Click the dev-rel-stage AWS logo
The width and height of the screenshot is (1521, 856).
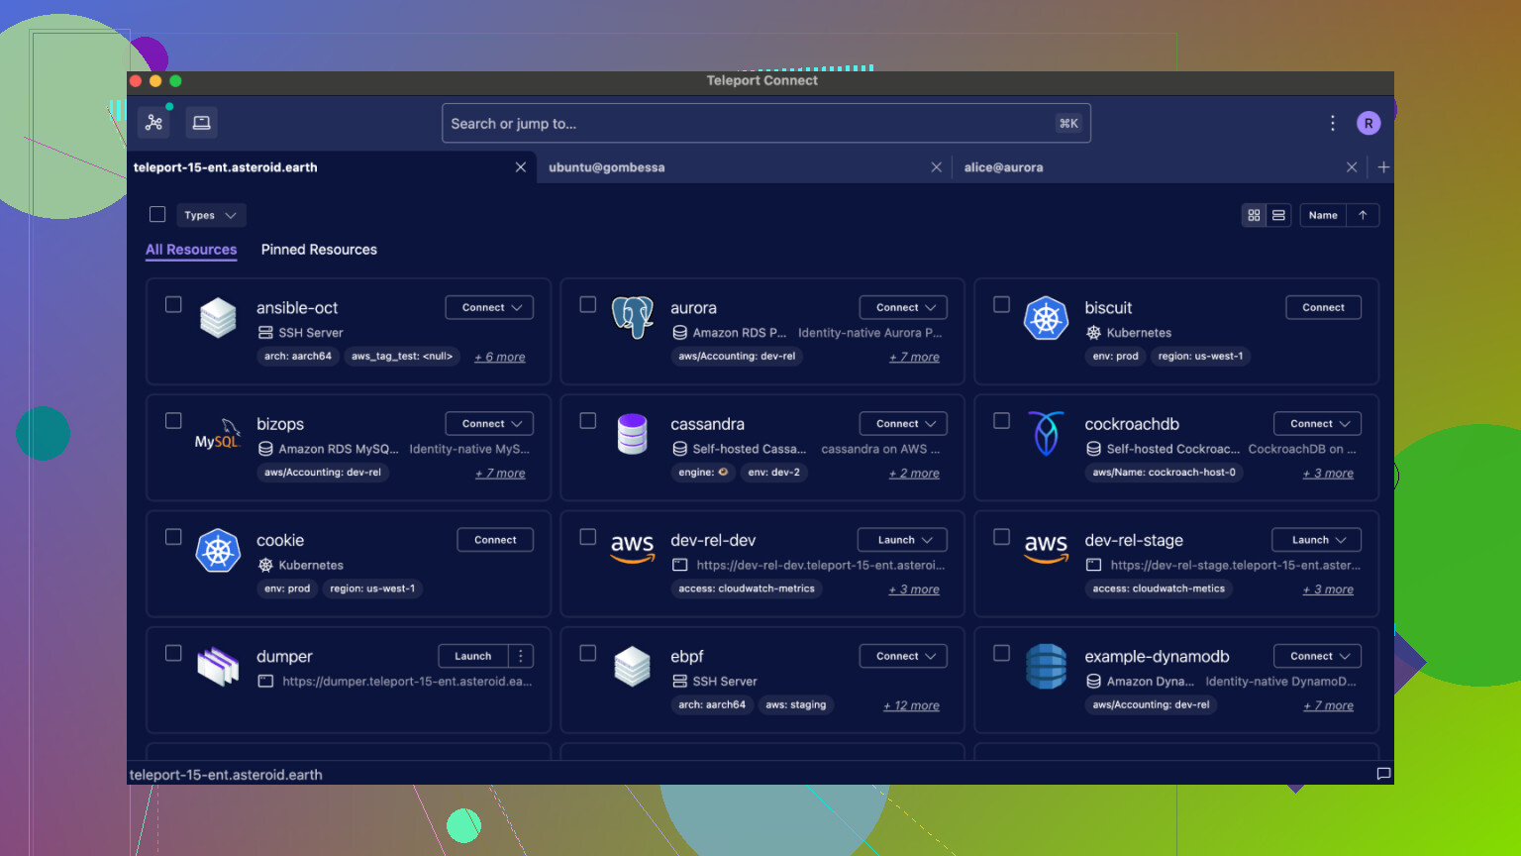pos(1046,548)
